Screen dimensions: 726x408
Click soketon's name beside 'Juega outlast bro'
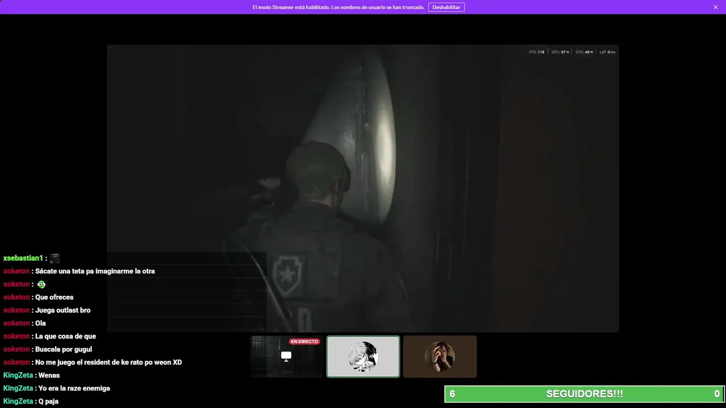click(16, 311)
